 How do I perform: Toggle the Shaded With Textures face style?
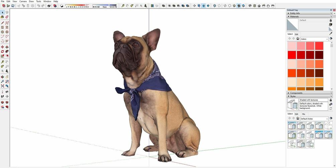point(239,6)
